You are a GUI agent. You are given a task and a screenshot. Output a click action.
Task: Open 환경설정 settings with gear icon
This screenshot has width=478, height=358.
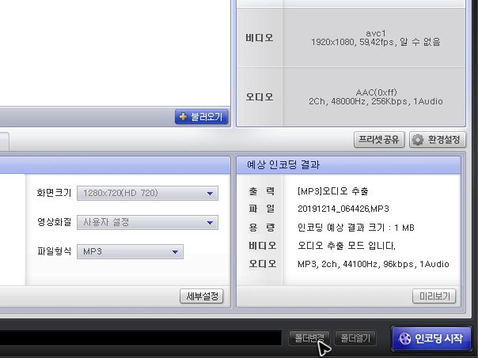click(x=438, y=140)
